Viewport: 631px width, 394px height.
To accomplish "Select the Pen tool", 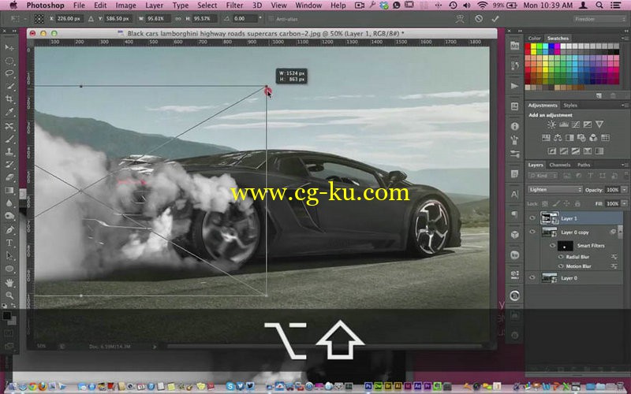I will point(9,229).
